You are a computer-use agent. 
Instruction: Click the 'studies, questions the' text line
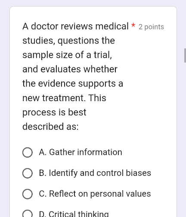tap(68, 41)
